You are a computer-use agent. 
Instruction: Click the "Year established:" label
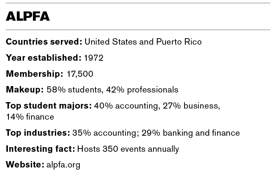43,58
